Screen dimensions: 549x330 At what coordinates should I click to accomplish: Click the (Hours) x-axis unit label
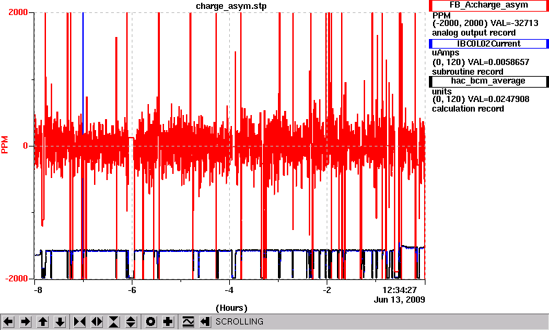point(231,308)
